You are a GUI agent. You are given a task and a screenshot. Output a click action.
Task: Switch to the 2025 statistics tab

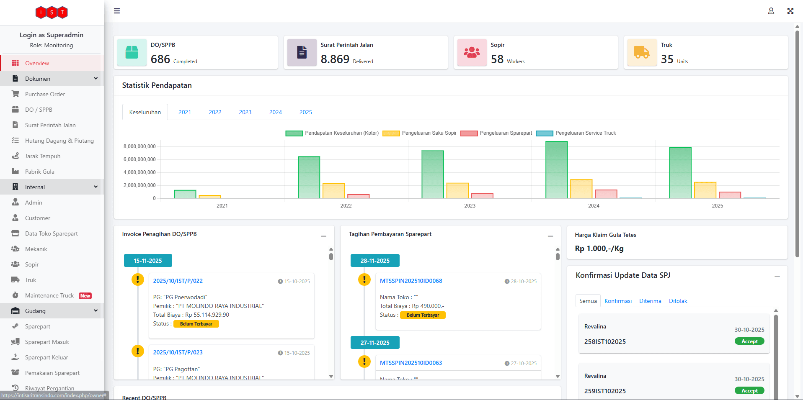click(306, 112)
